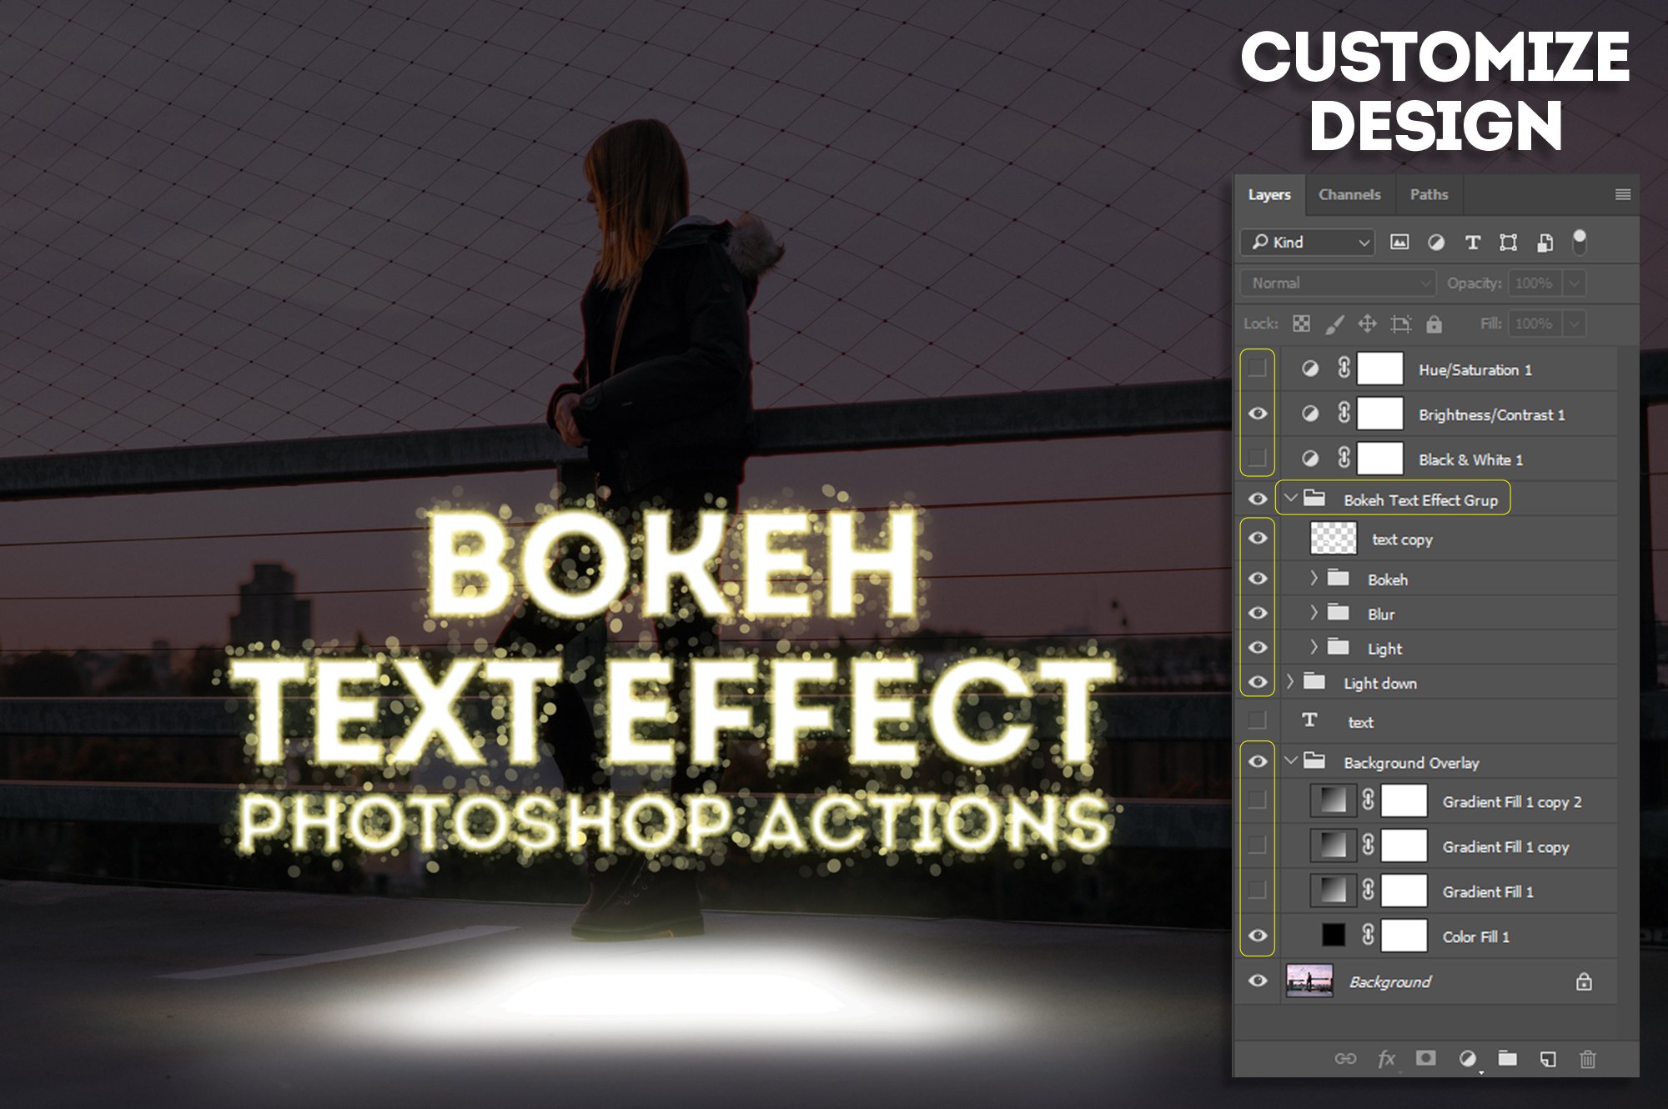Click the lock position icon
The width and height of the screenshot is (1668, 1109).
(x=1367, y=324)
